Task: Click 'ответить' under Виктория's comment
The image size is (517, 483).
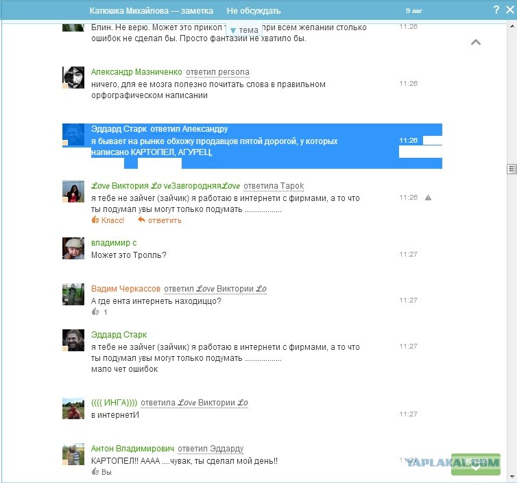Action: click(x=165, y=220)
